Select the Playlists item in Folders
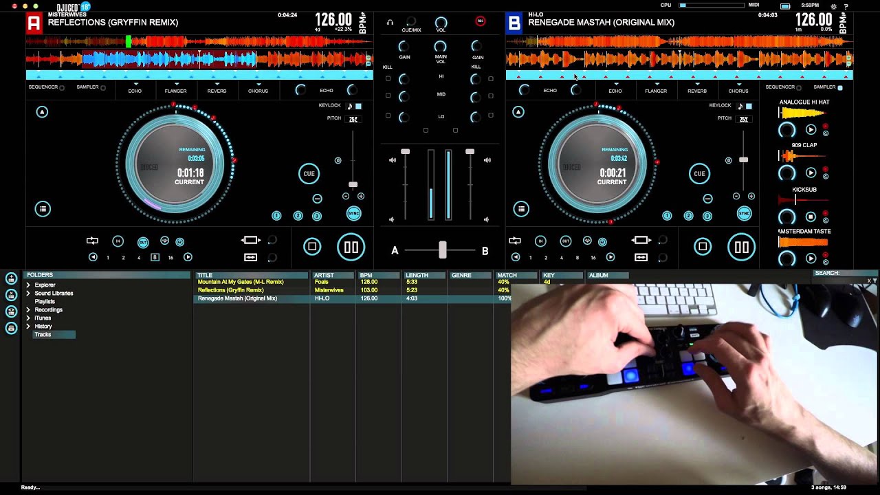This screenshot has height=495, width=880. pos(45,302)
